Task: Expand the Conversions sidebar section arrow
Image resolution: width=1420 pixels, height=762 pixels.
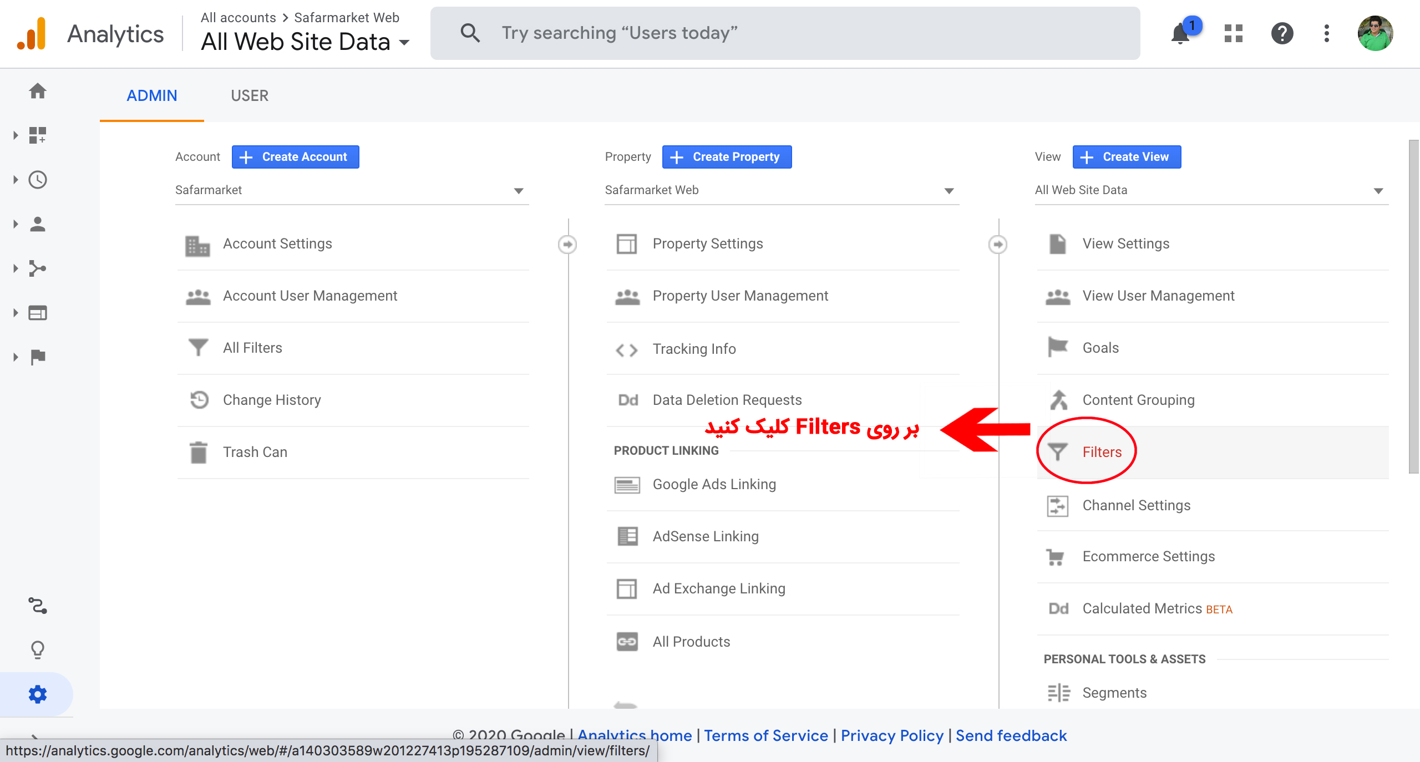Action: (x=16, y=357)
